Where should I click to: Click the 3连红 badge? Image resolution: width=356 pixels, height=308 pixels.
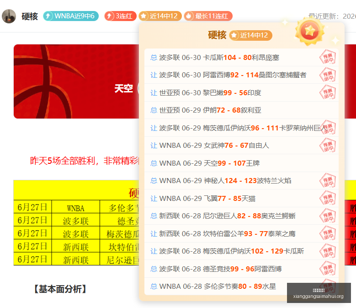120,16
